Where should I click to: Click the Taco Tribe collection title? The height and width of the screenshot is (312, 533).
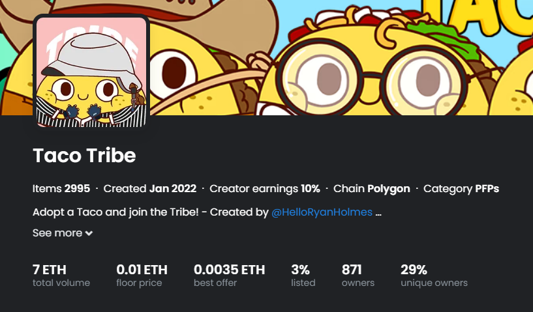click(84, 156)
